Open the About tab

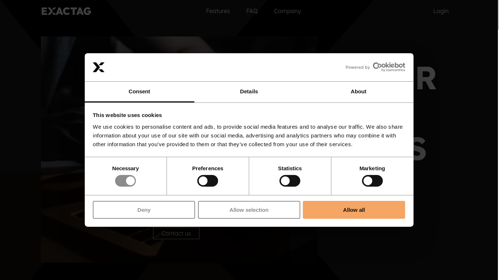[x=358, y=92]
